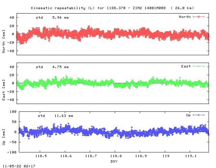Click the 118.7 x-axis tick label

(91, 156)
